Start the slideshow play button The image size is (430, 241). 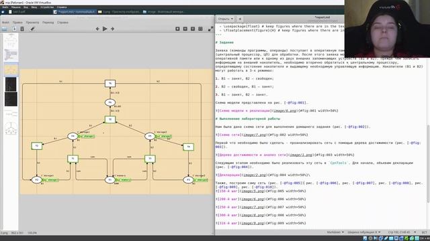105,29
